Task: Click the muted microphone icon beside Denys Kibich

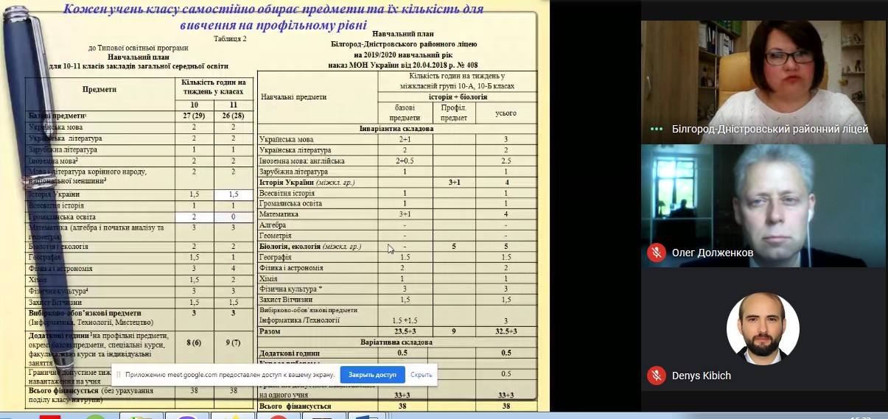Action: (657, 376)
